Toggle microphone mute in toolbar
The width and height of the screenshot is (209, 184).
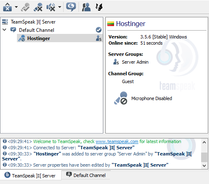pyautogui.click(x=38, y=7)
